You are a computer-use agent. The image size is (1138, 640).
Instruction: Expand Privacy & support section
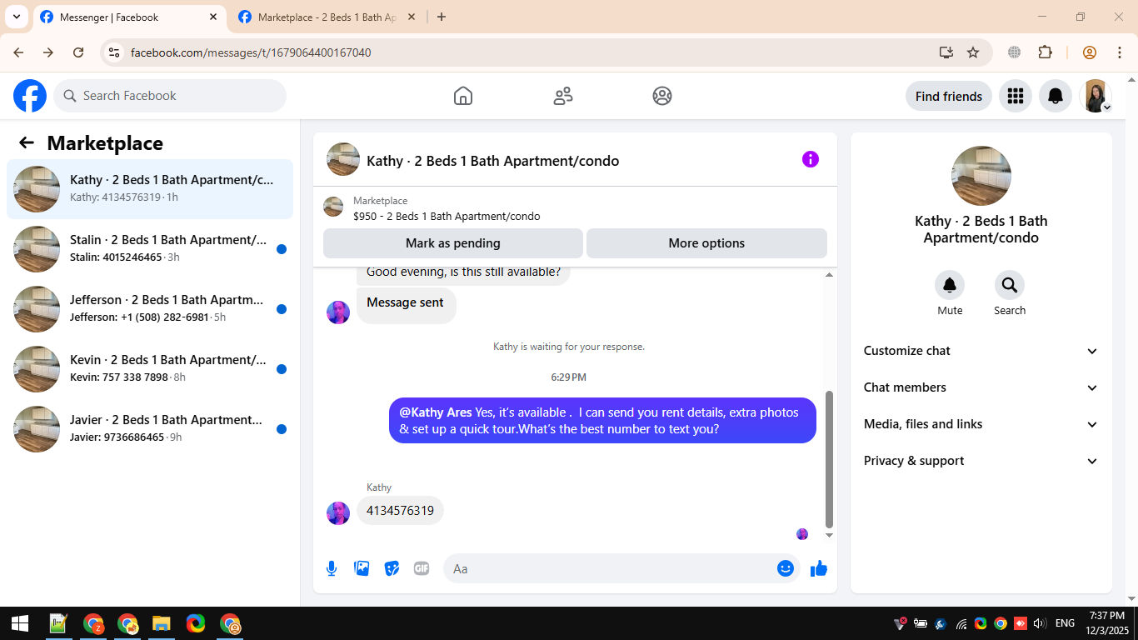981,461
